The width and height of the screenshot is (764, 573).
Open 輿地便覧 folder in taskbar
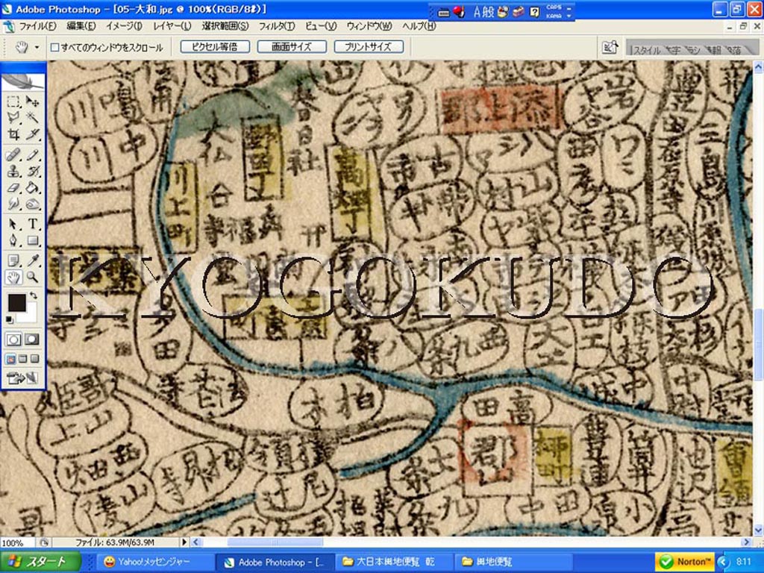(x=513, y=563)
